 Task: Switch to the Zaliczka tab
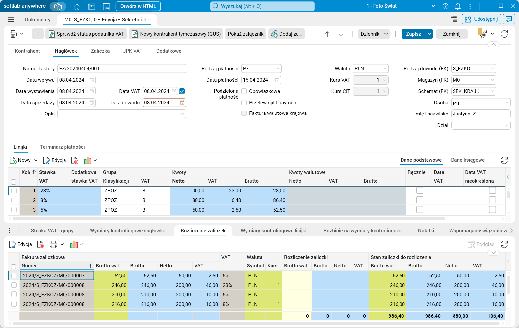pos(100,51)
